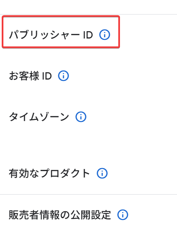This screenshot has width=177, height=234.
Task: Open seller information visibility help icon
Action: tap(123, 215)
